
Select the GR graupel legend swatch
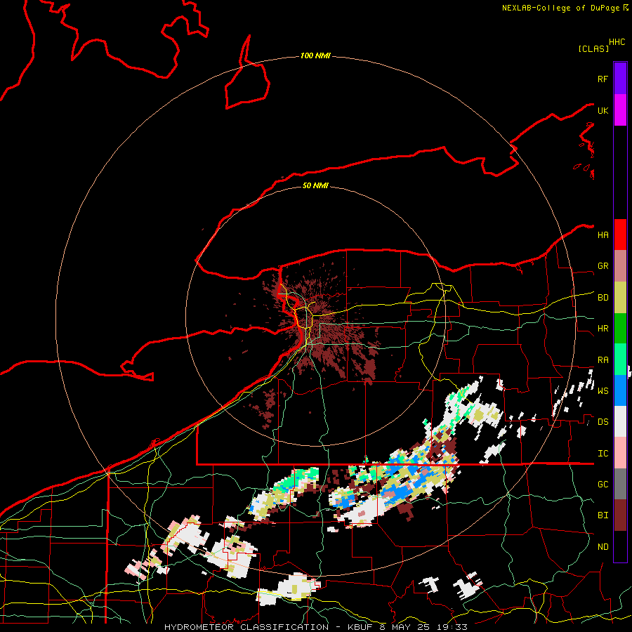click(620, 266)
